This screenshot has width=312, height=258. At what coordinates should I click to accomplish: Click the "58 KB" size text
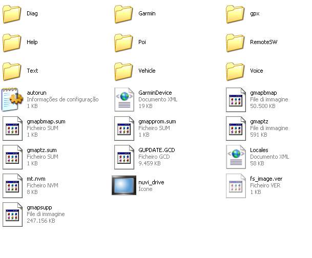(257, 163)
